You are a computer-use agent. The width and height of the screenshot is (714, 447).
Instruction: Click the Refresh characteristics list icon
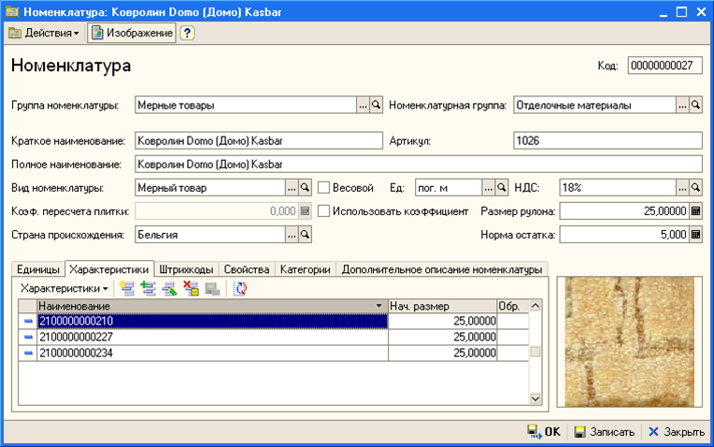pyautogui.click(x=240, y=288)
